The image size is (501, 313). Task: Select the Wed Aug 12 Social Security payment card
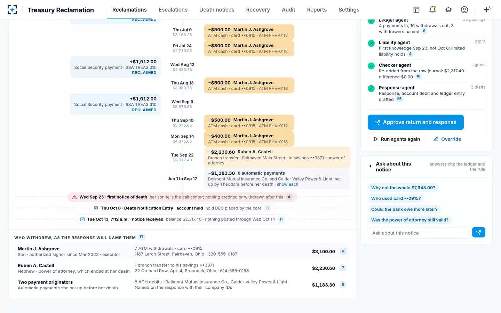click(x=115, y=67)
